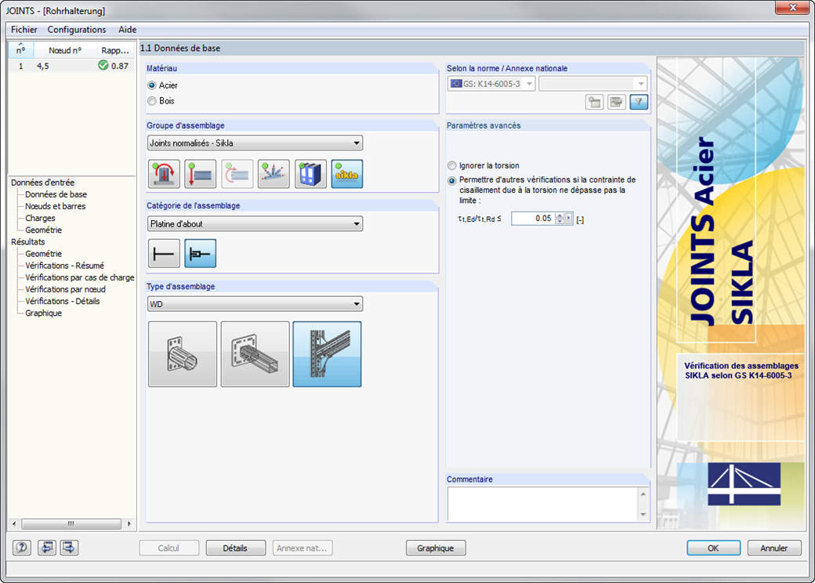Open the empty Annexe nationale dropdown

point(593,84)
